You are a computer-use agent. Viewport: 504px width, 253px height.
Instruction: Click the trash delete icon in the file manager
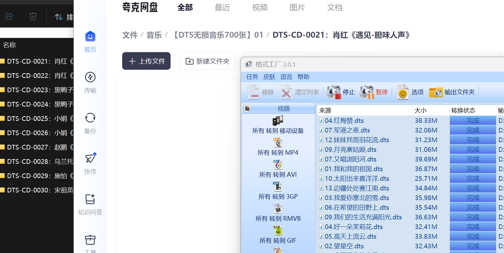pyautogui.click(x=33, y=16)
